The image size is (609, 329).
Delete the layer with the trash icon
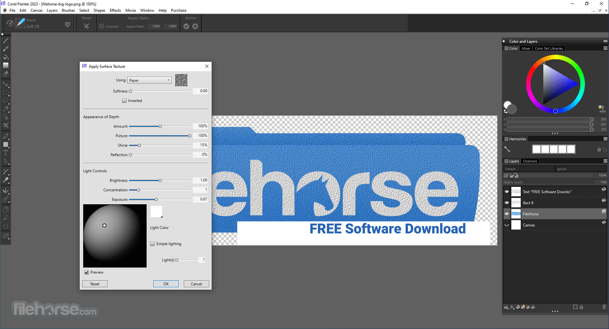tap(604, 307)
